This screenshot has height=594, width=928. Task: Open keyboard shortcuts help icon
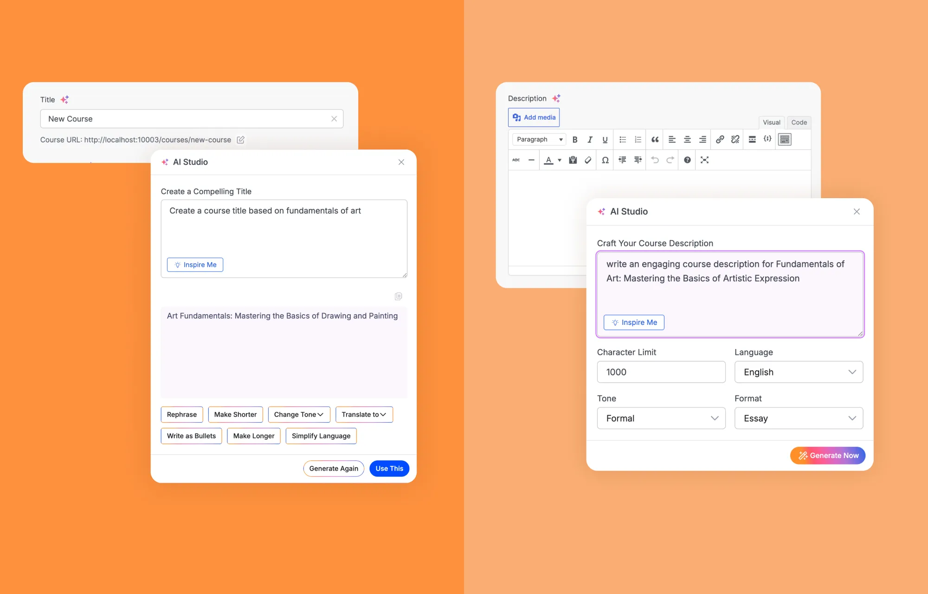(x=687, y=160)
